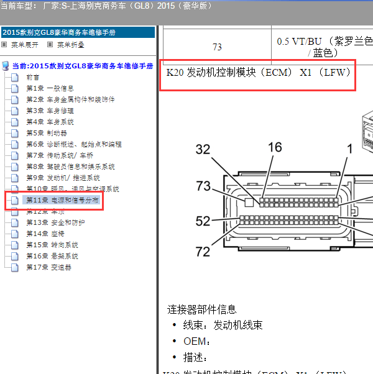Click the page icon next to 第5章 制动器

click(15, 133)
